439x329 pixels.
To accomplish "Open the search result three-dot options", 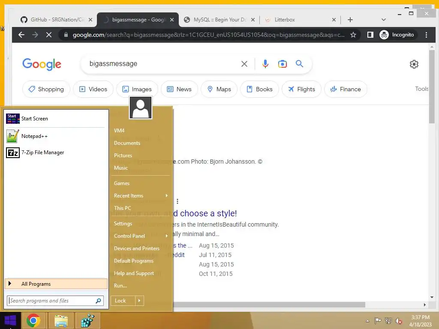I will [177, 201].
